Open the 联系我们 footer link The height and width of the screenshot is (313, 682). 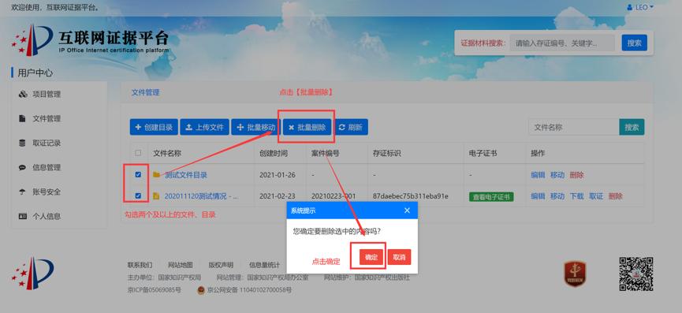[140, 265]
